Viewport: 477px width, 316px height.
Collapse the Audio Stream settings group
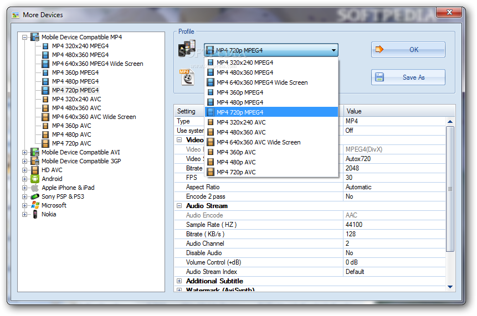[x=179, y=206]
